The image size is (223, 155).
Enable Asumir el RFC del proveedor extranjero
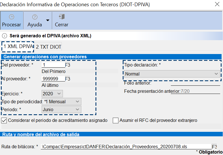tap(116, 120)
